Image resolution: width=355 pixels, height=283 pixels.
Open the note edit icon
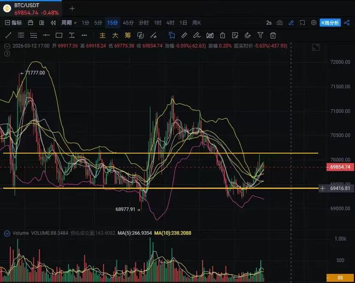pyautogui.click(x=235, y=35)
